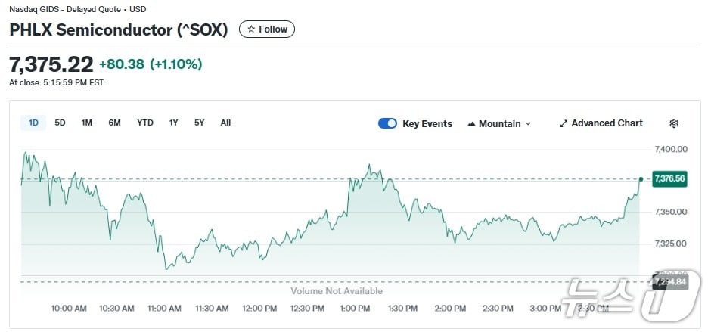Select the All time range
The height and width of the screenshot is (332, 711).
(x=225, y=123)
